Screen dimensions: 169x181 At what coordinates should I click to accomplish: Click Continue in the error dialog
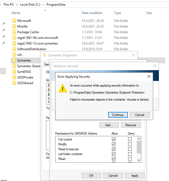tap(118, 115)
